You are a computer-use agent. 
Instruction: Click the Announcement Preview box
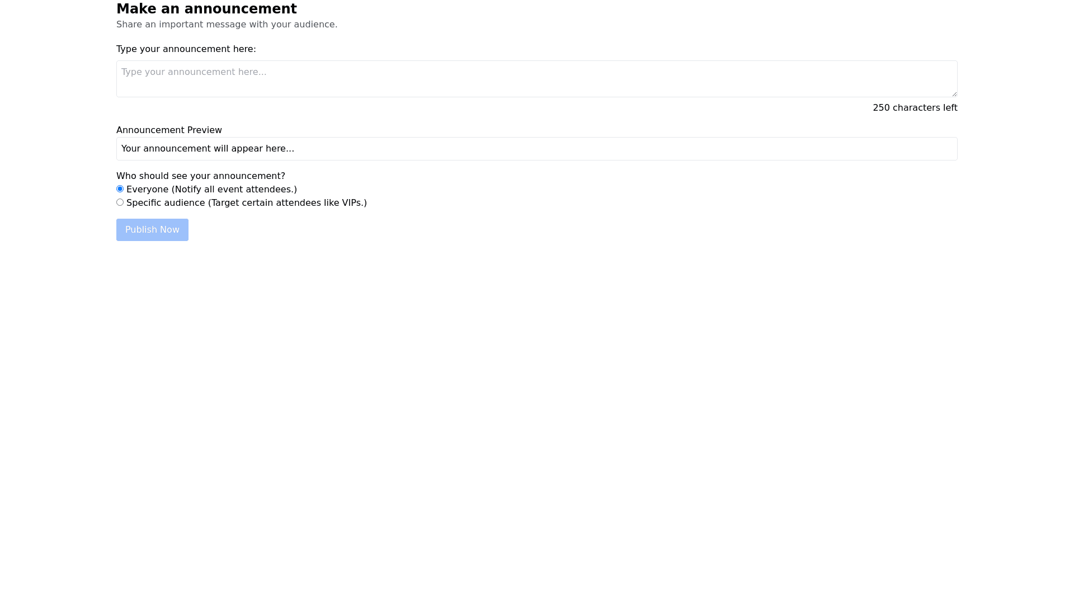point(537,149)
